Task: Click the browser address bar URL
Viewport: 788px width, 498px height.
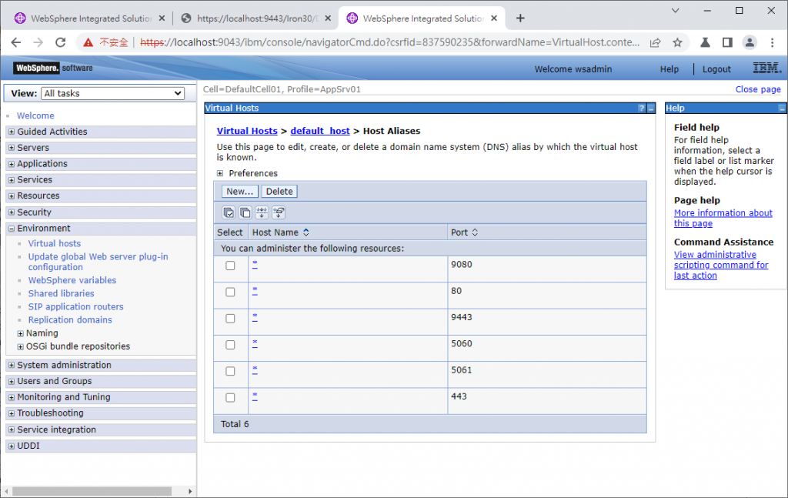Action: (x=389, y=42)
